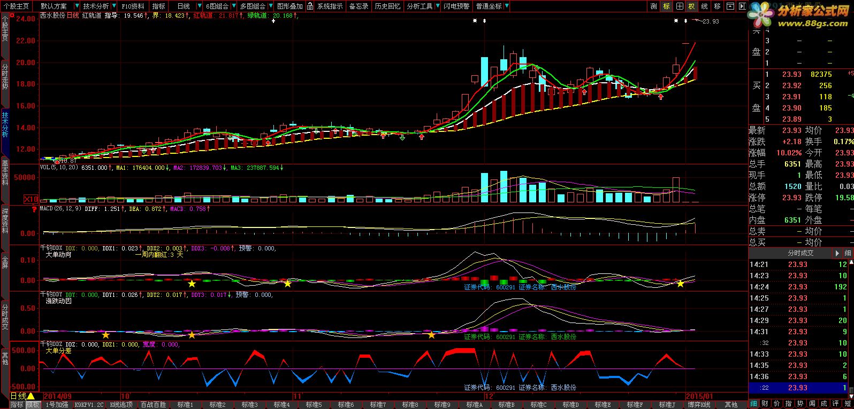The height and width of the screenshot is (409, 854).
Task: Click the 2015/01 date marker on timeline
Action: [700, 396]
